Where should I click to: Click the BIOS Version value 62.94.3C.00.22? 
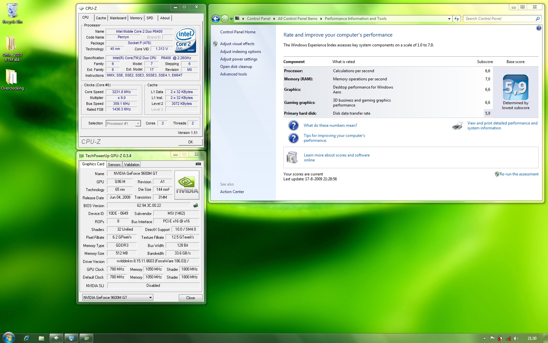point(149,205)
